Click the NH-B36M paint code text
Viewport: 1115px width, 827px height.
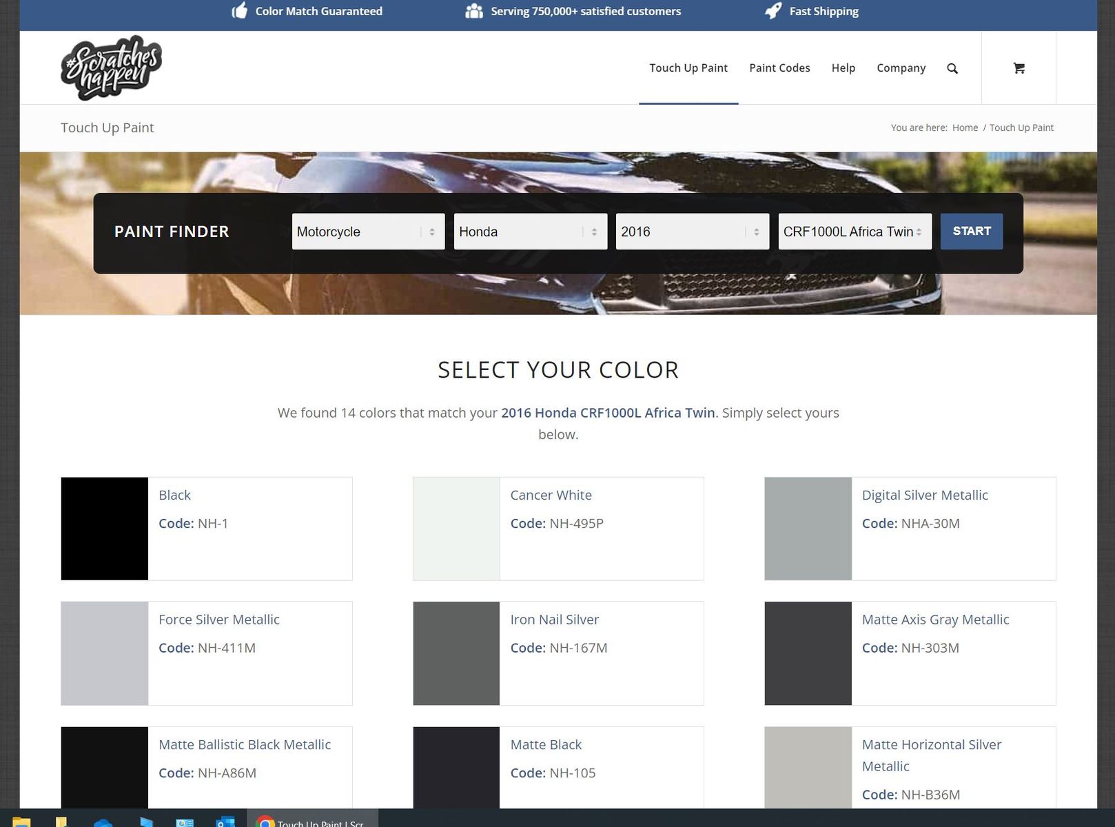coord(930,795)
